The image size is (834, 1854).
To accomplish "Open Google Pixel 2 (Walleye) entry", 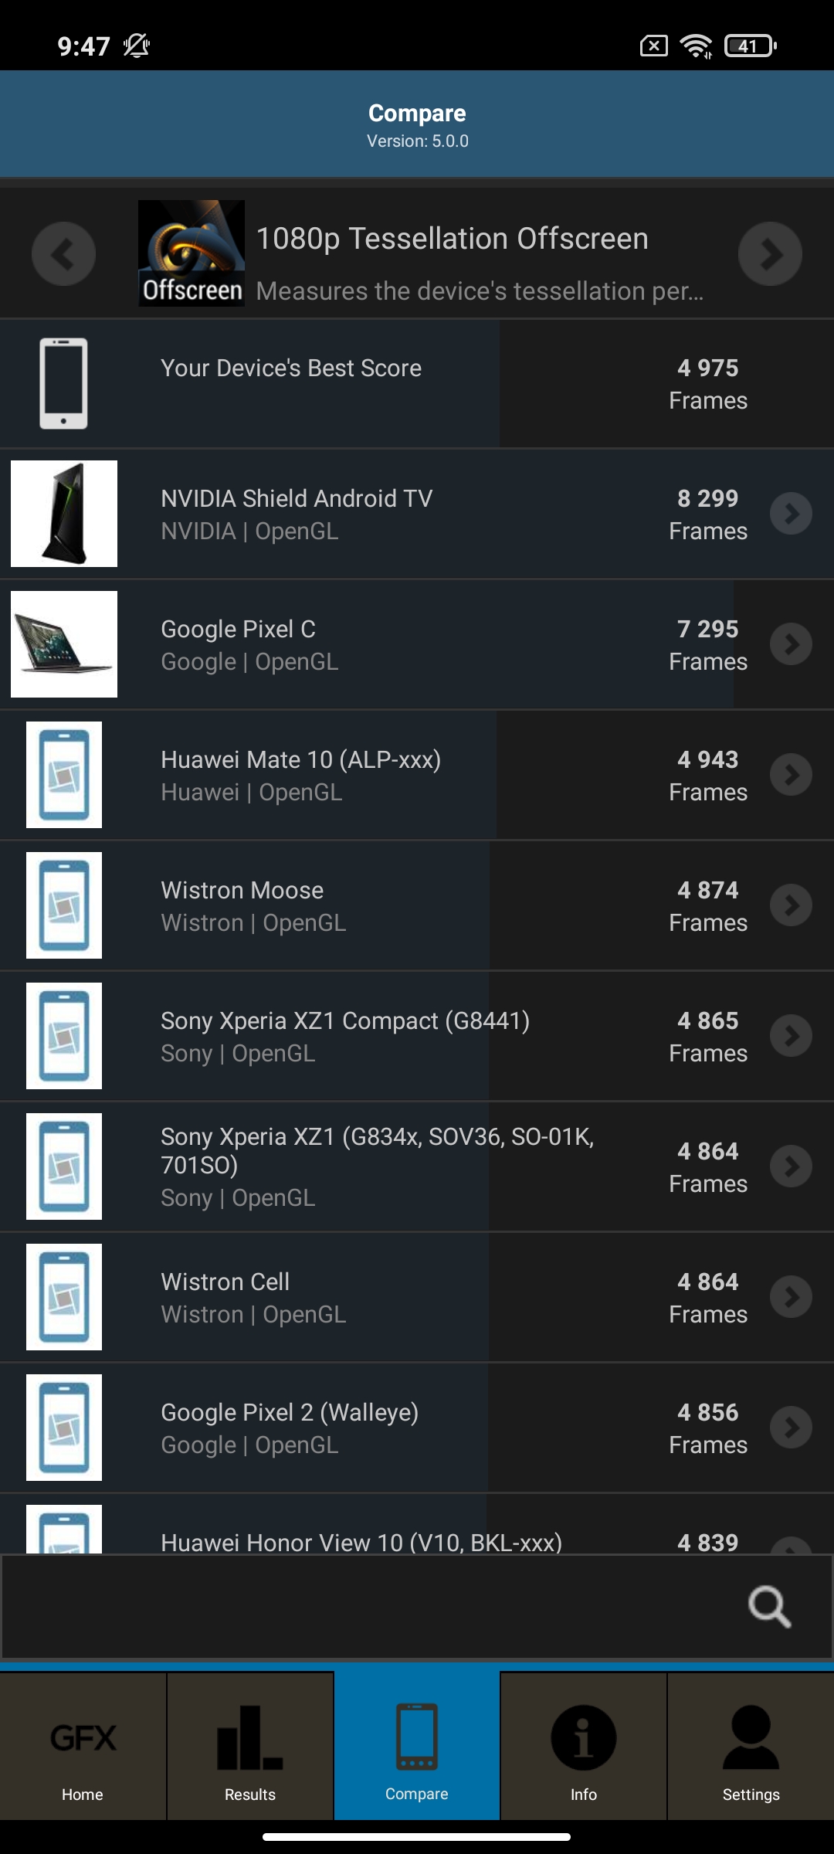I will (290, 1428).
